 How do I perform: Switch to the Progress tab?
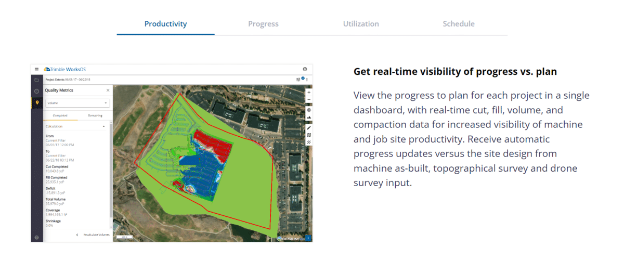(263, 24)
